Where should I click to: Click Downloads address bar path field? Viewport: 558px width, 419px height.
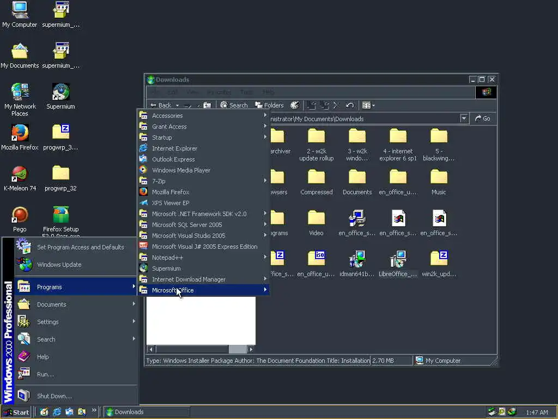(x=364, y=119)
